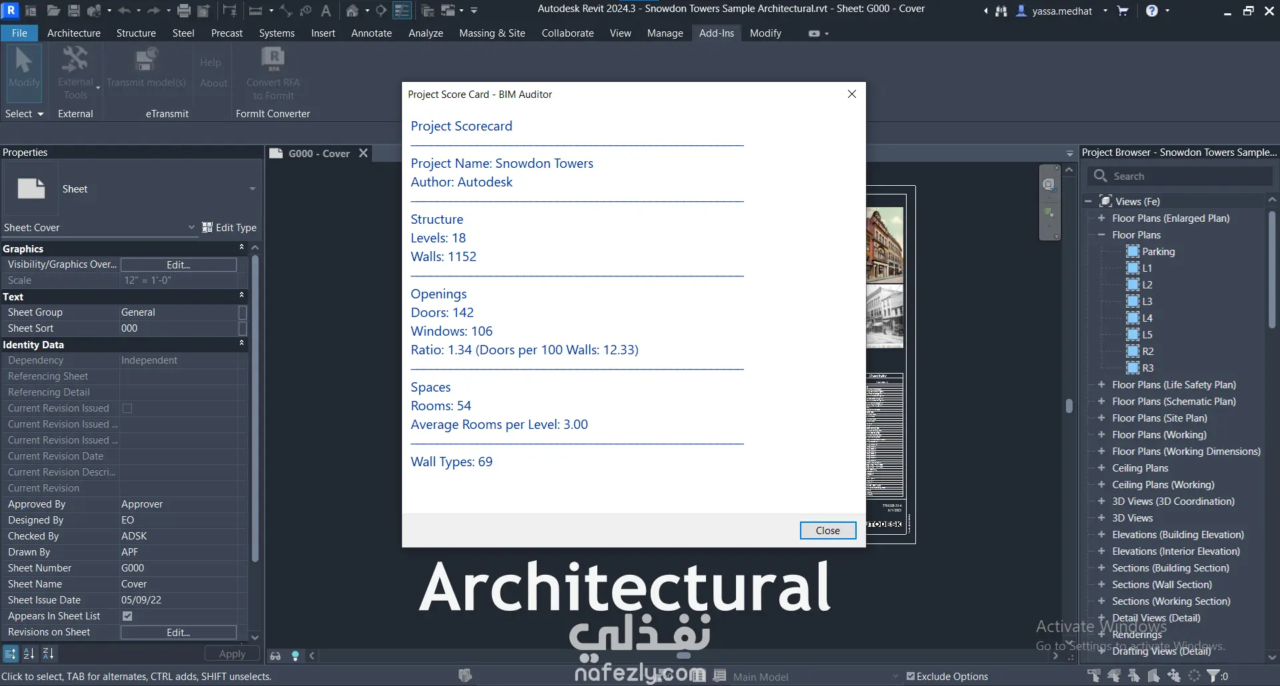Screen dimensions: 1280x686
Task: Click the About button in ribbon
Action: [213, 83]
